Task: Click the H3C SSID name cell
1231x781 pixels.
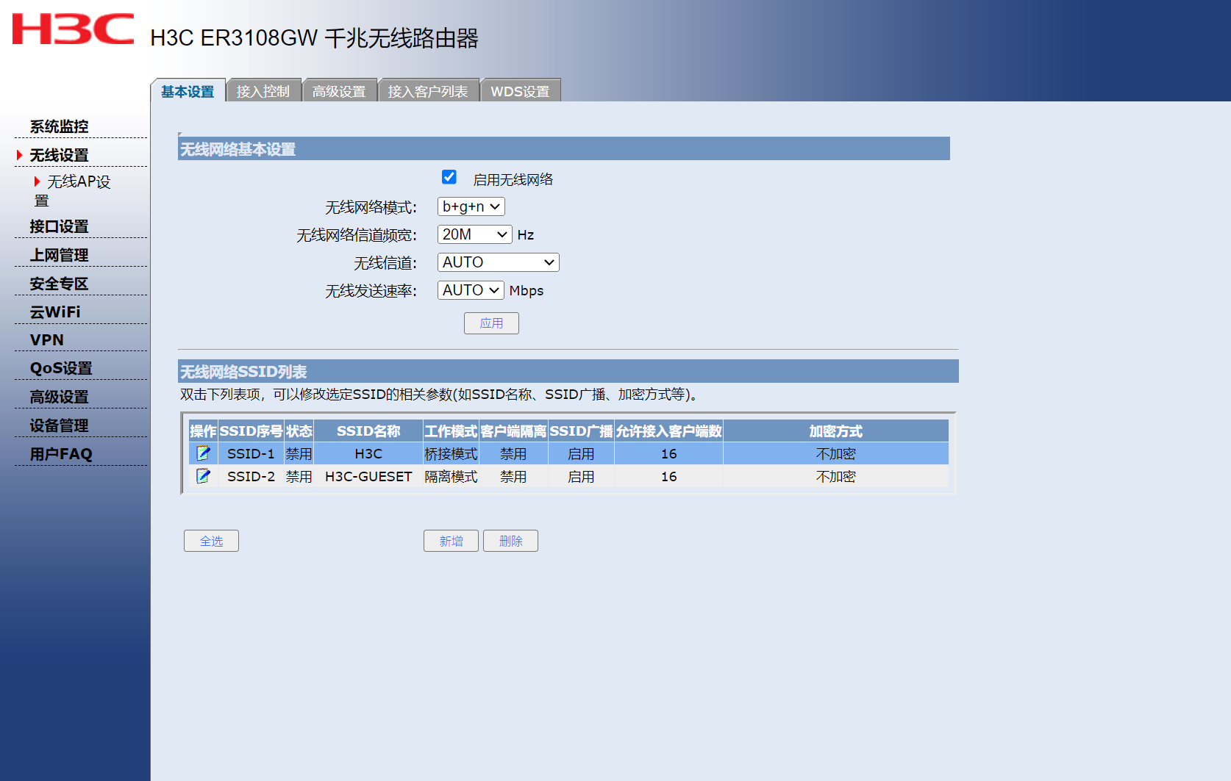Action: pyautogui.click(x=368, y=454)
